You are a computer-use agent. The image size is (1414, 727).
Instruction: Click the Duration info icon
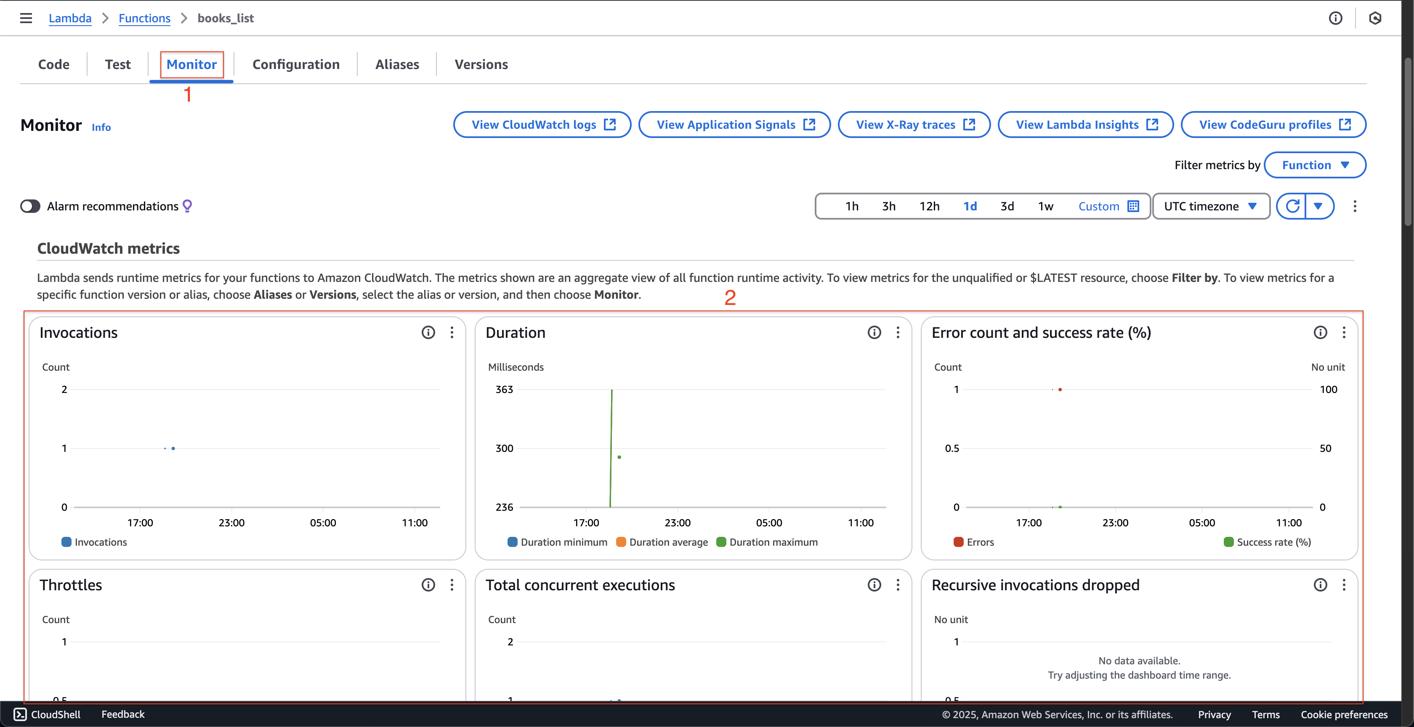874,333
